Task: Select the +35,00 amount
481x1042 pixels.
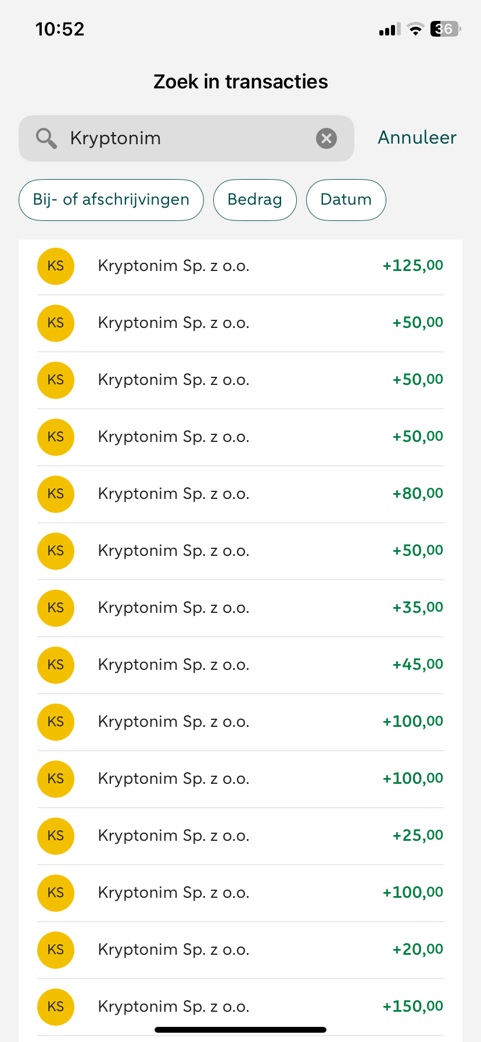Action: pyautogui.click(x=418, y=608)
